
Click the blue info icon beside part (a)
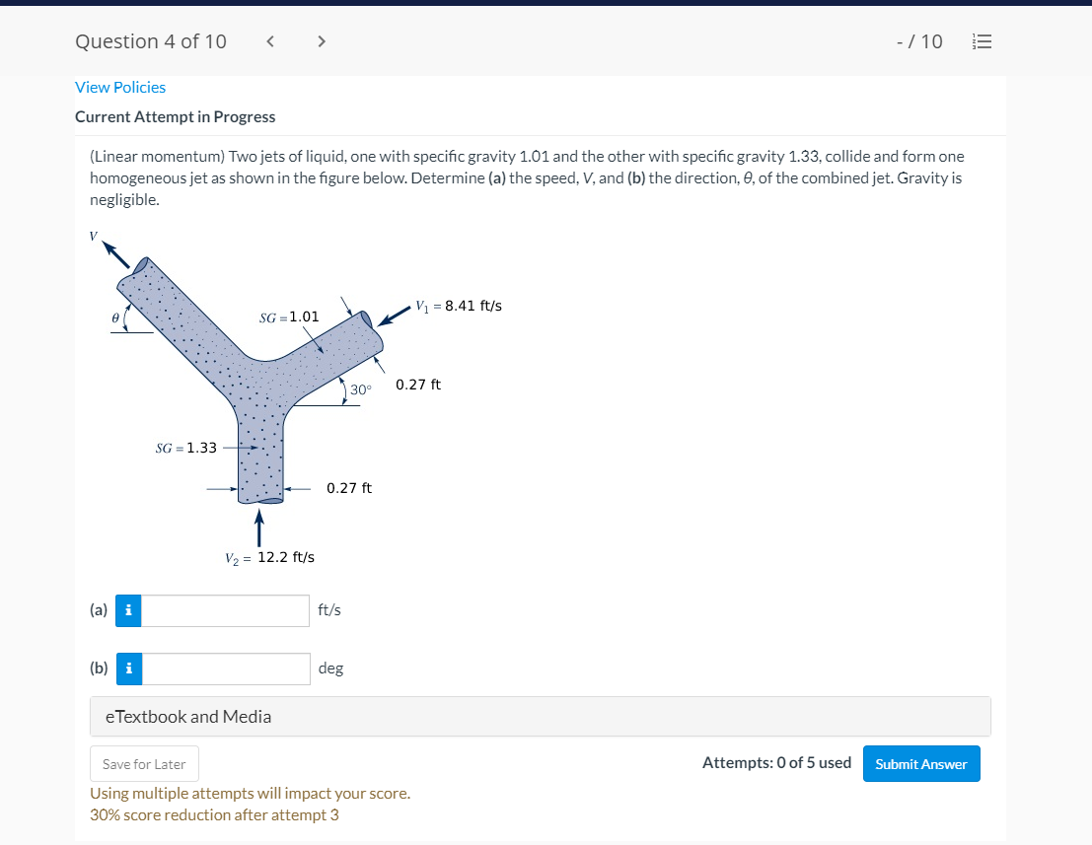coord(128,610)
